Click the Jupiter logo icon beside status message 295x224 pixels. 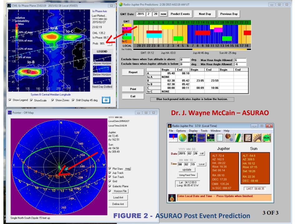[x=172, y=198]
